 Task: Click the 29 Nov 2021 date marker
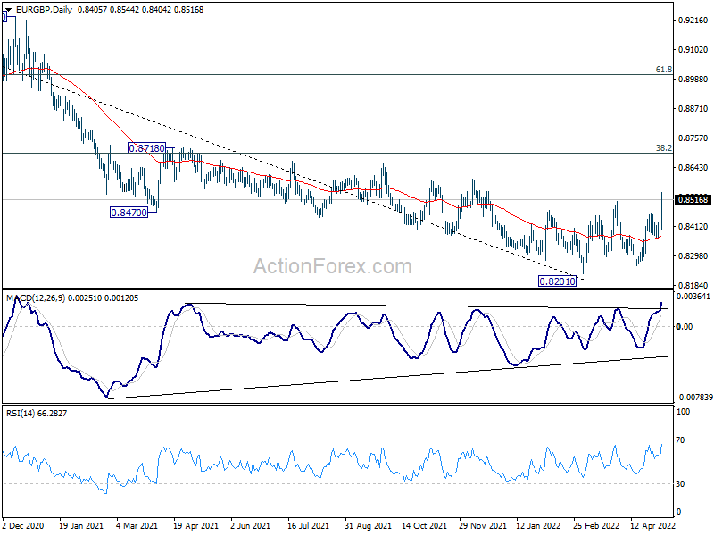483,527
